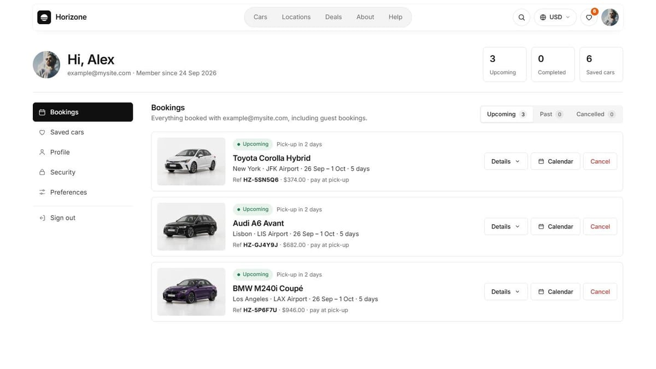656x369 pixels.
Task: Open Deals in the top navigation
Action: [333, 17]
